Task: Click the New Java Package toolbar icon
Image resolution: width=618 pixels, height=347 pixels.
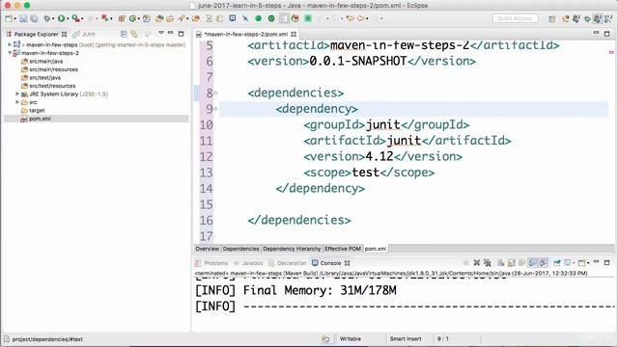Action: click(122, 18)
